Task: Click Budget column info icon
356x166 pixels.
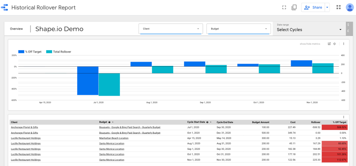Action: coord(109,122)
